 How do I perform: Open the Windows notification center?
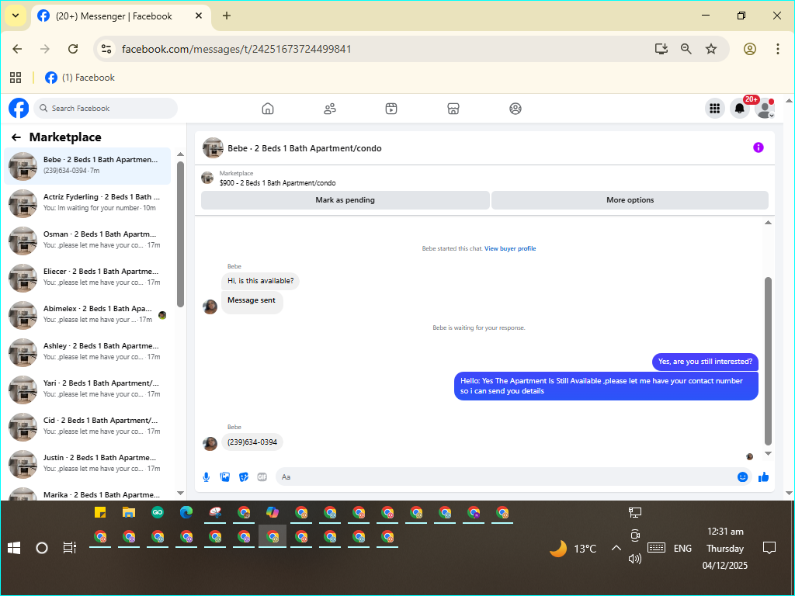[769, 548]
